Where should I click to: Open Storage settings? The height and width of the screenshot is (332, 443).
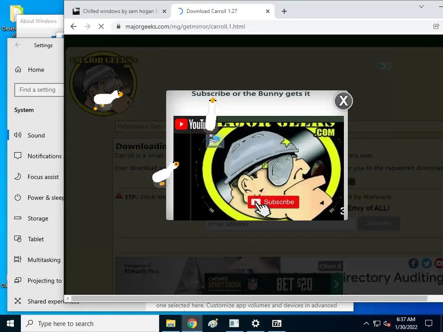coord(36,218)
